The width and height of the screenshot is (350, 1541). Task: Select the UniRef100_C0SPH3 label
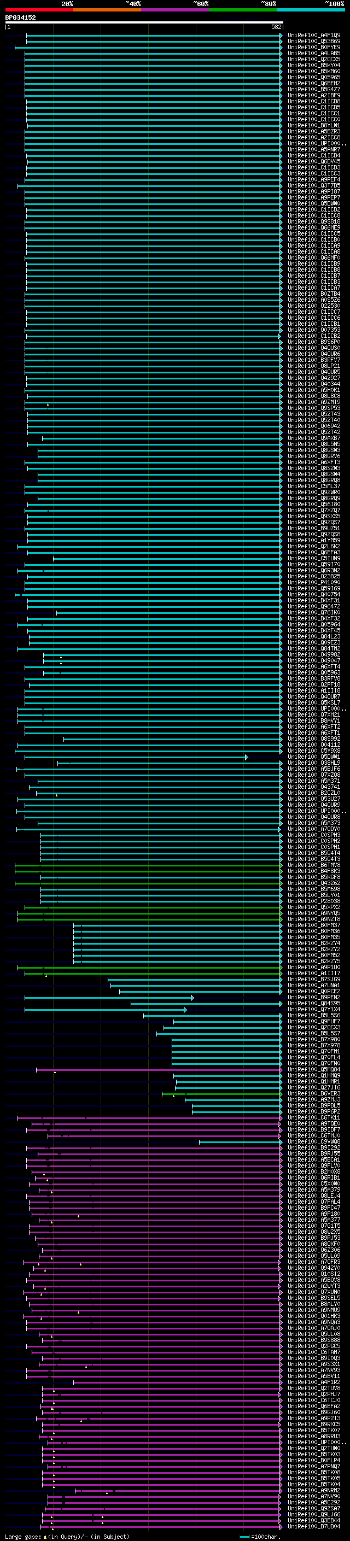pyautogui.click(x=314, y=835)
